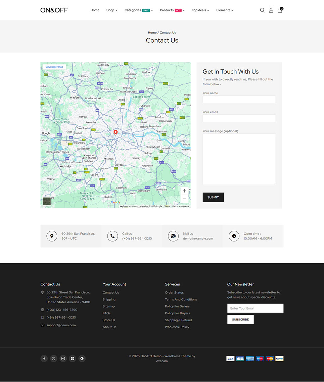Click Report a map error link
This screenshot has width=324, height=382.
(181, 206)
